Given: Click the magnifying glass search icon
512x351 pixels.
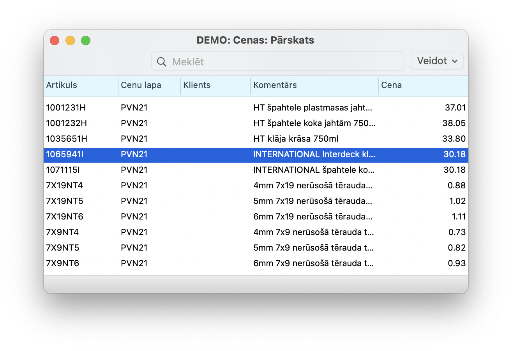Looking at the screenshot, I should click(x=161, y=61).
